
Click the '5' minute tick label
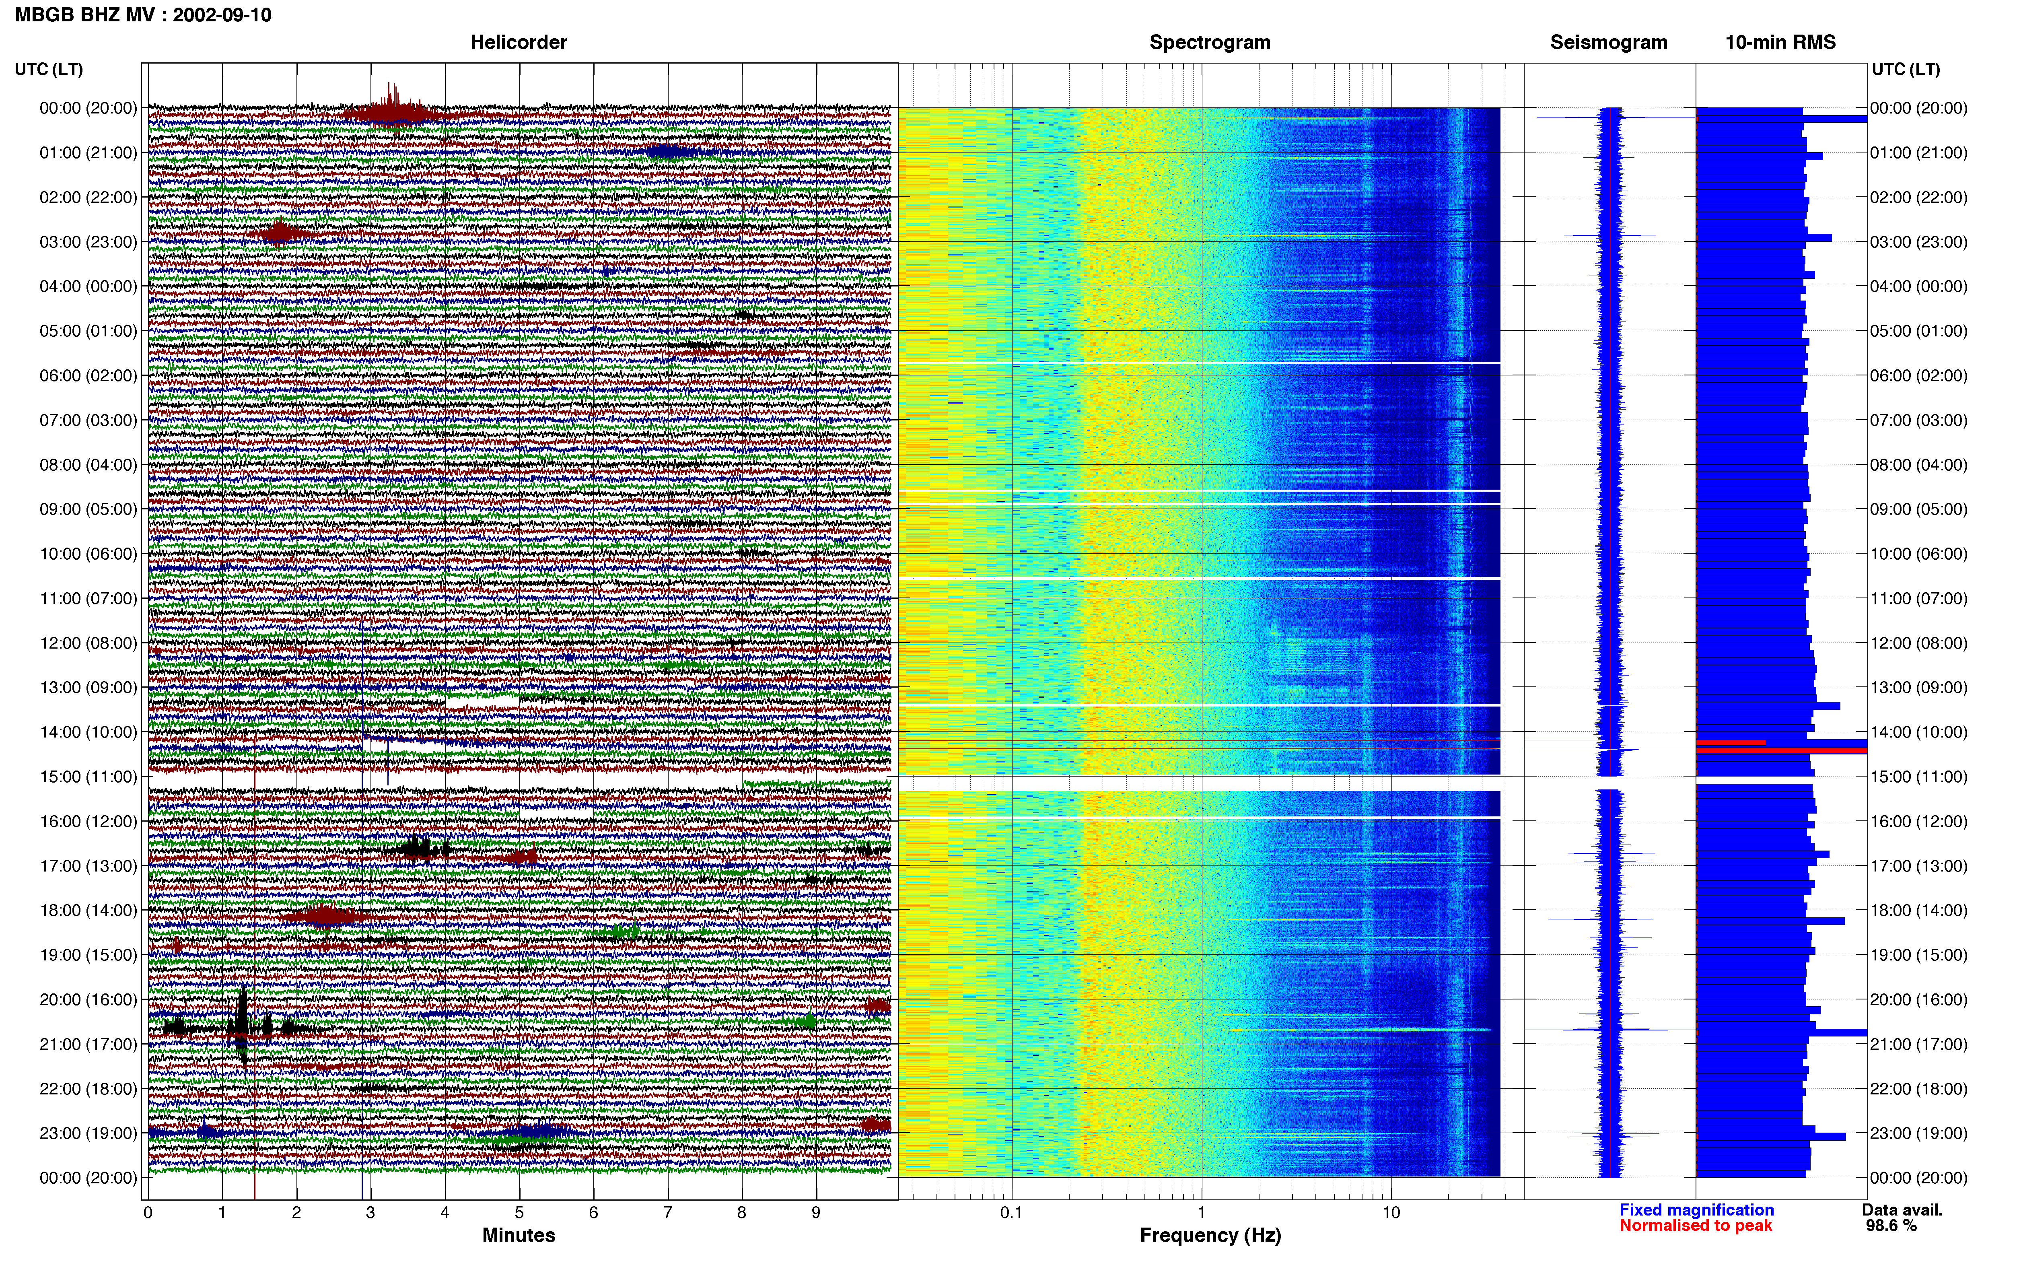(519, 1212)
